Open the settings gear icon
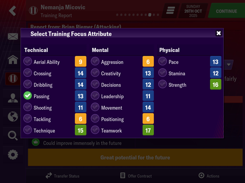 (x=13, y=154)
